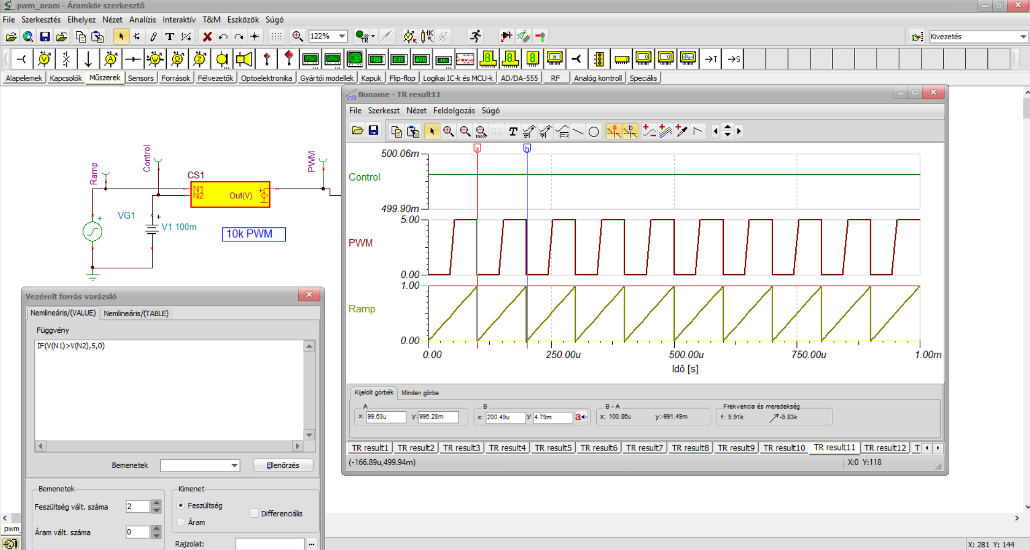Expand the Kivezetés dropdown list
The image size is (1030, 550).
1022,37
